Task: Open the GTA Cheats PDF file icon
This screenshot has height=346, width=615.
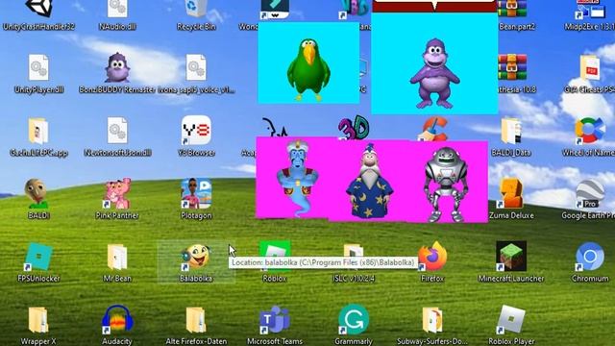Action: 590,67
